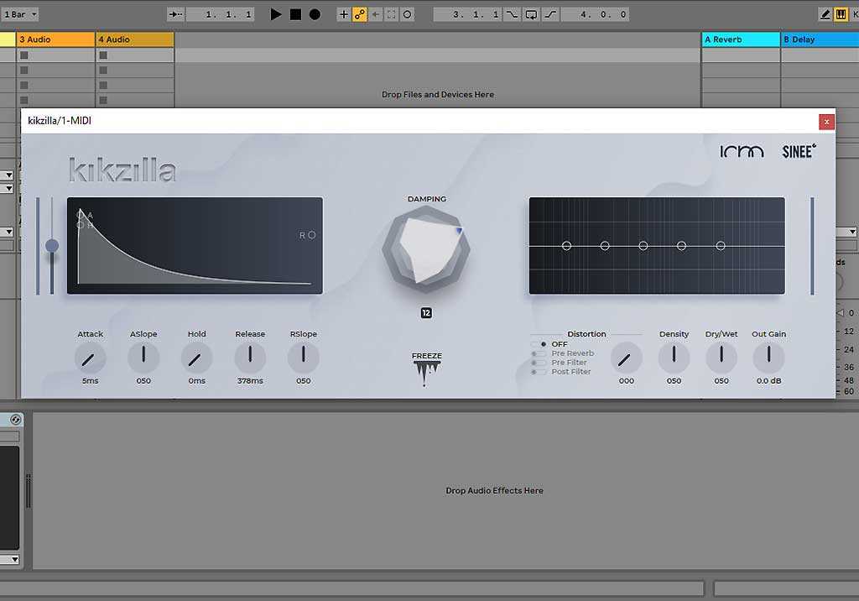Adjust the Attack knob
Image resolution: width=859 pixels, height=601 pixels.
click(90, 358)
